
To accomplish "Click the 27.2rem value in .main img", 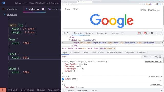I will (x=28, y=29).
